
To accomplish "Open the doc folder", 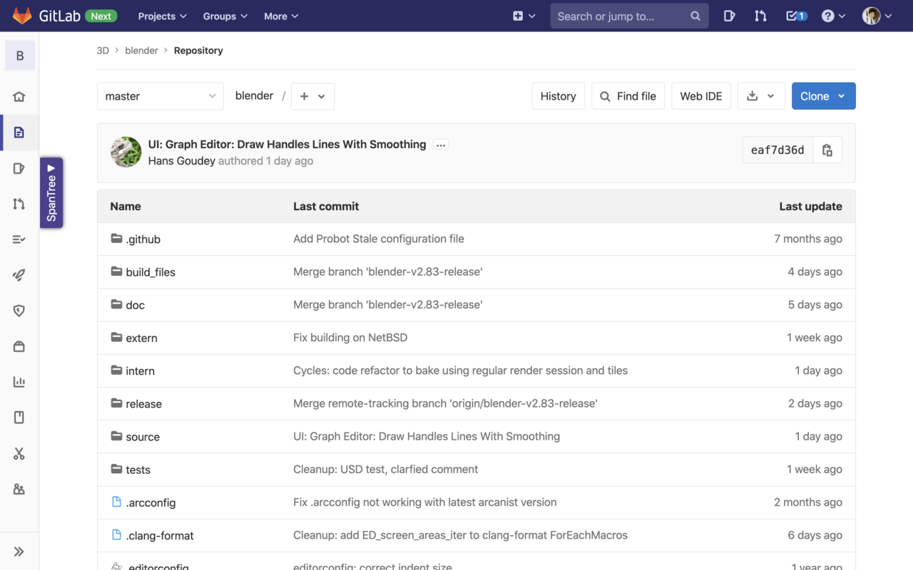I will (135, 305).
